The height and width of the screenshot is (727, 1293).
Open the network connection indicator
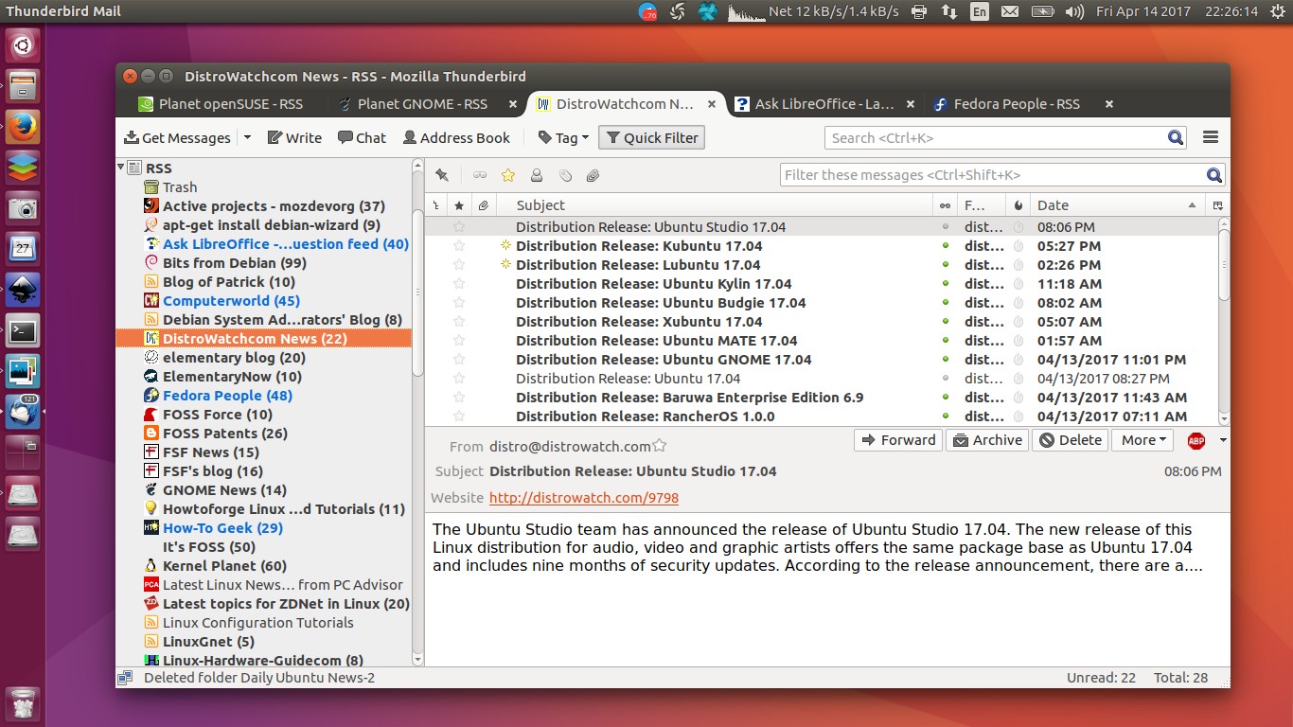click(x=948, y=11)
